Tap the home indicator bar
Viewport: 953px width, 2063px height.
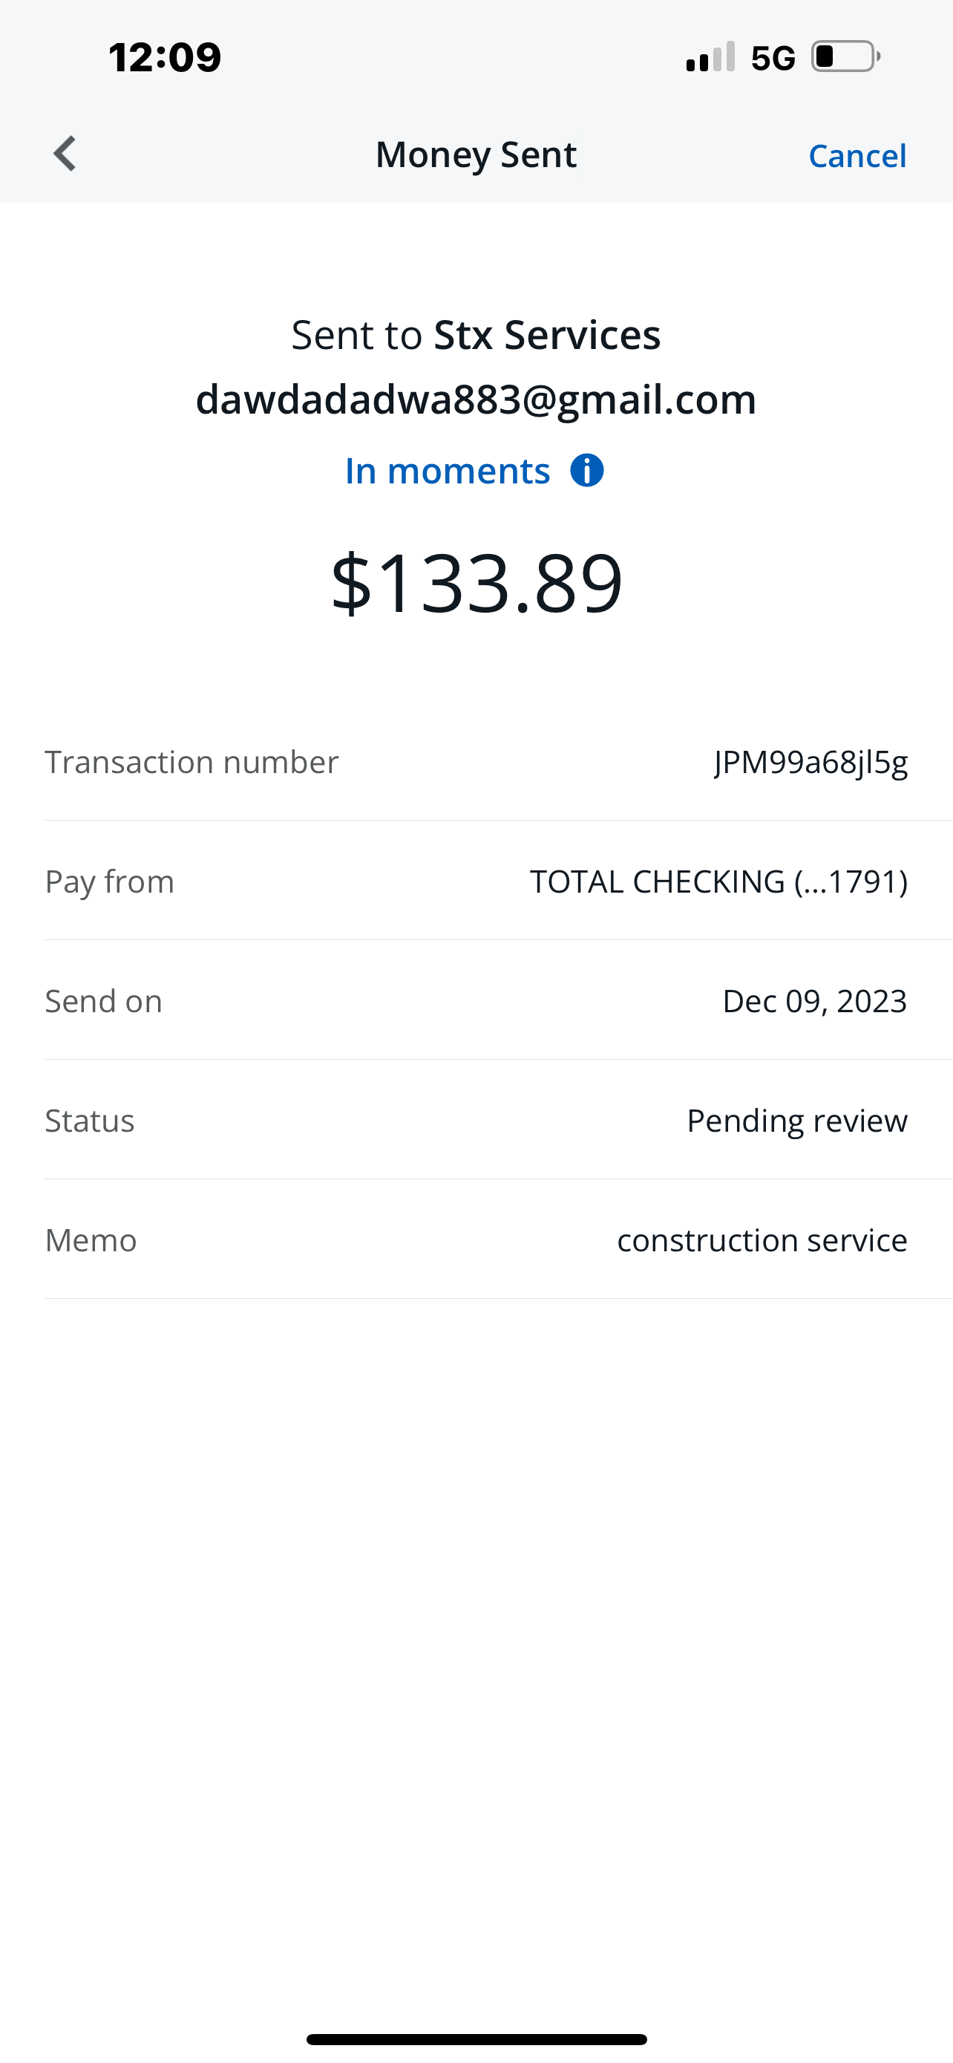click(476, 2039)
